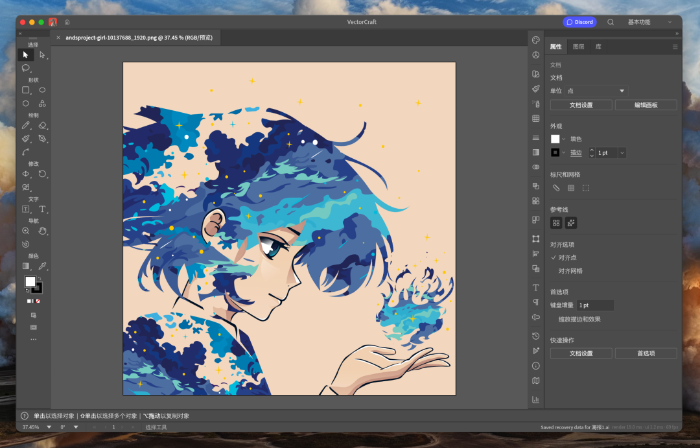Click the Discord button
Image resolution: width=700 pixels, height=448 pixels.
[x=579, y=22]
